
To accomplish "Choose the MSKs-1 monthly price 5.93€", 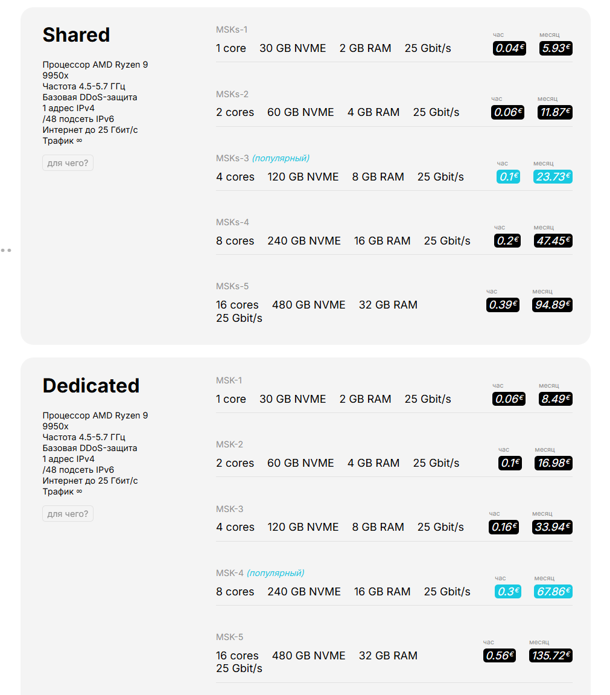I will click(556, 48).
